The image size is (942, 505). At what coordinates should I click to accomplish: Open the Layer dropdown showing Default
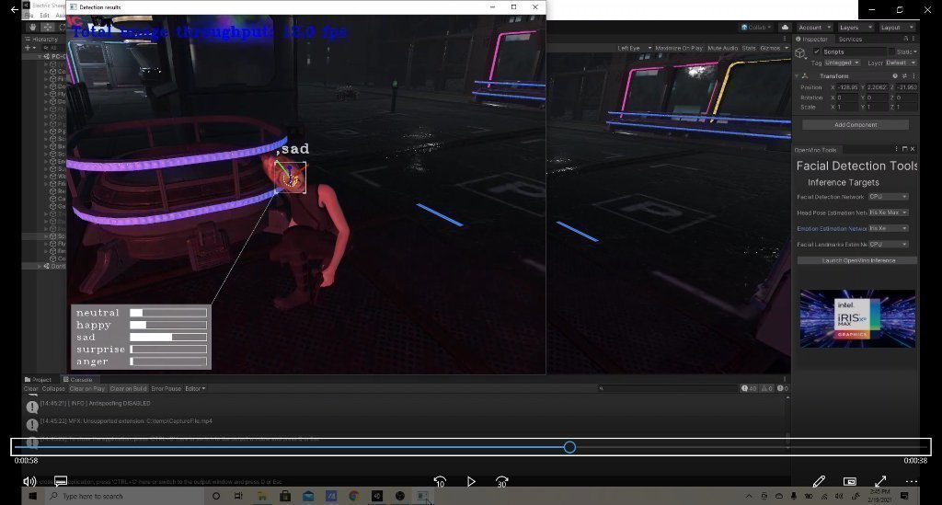pos(901,63)
